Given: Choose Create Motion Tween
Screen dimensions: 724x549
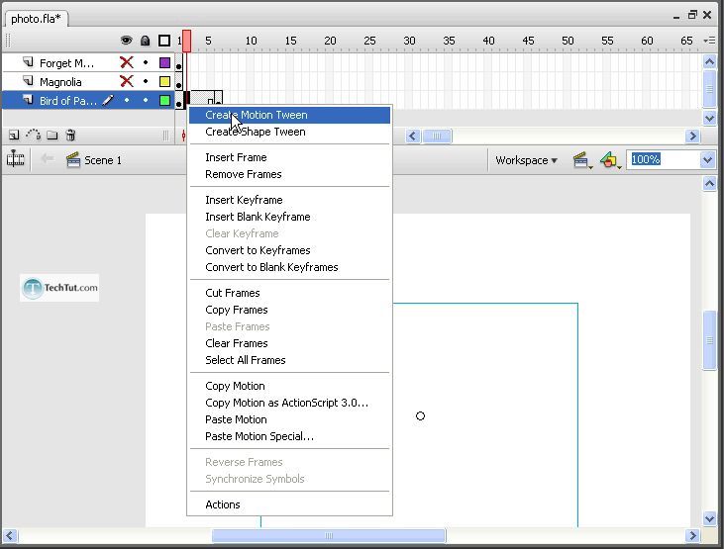Looking at the screenshot, I should (289, 115).
